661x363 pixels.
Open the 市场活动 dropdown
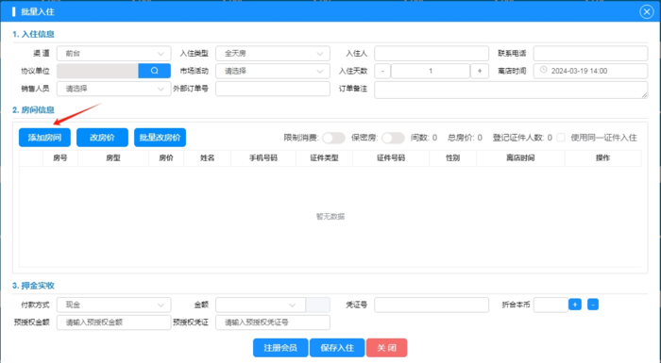click(x=273, y=71)
